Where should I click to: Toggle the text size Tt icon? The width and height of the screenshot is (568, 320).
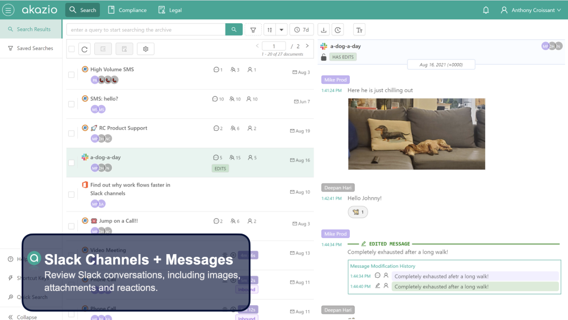point(359,30)
